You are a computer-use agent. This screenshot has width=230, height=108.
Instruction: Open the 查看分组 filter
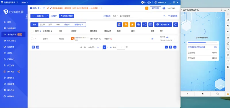pyautogui.click(x=79, y=25)
